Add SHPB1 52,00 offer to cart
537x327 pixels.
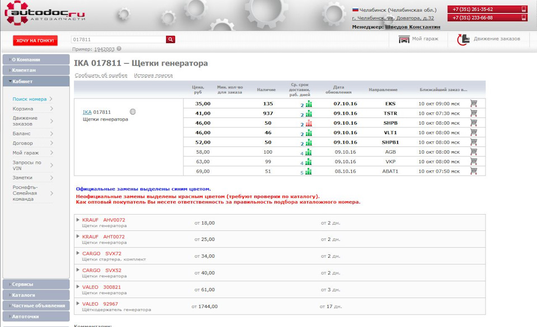pyautogui.click(x=474, y=141)
